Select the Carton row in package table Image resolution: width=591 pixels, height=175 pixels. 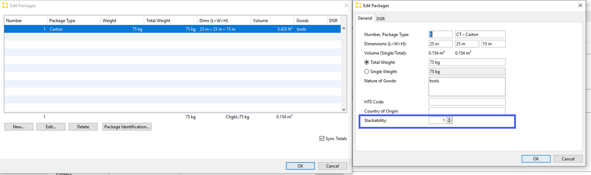tap(172, 29)
